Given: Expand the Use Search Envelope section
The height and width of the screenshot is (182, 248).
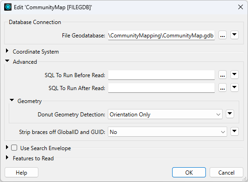Looking at the screenshot, I should (7, 147).
